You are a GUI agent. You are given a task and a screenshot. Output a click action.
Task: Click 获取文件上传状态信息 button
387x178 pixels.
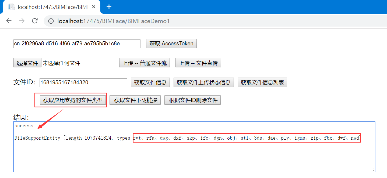203,82
